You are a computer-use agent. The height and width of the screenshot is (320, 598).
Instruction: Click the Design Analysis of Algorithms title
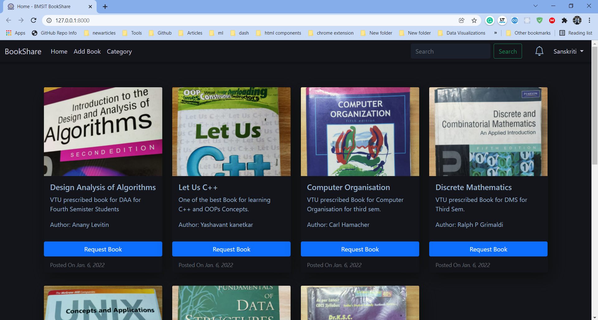coord(103,187)
